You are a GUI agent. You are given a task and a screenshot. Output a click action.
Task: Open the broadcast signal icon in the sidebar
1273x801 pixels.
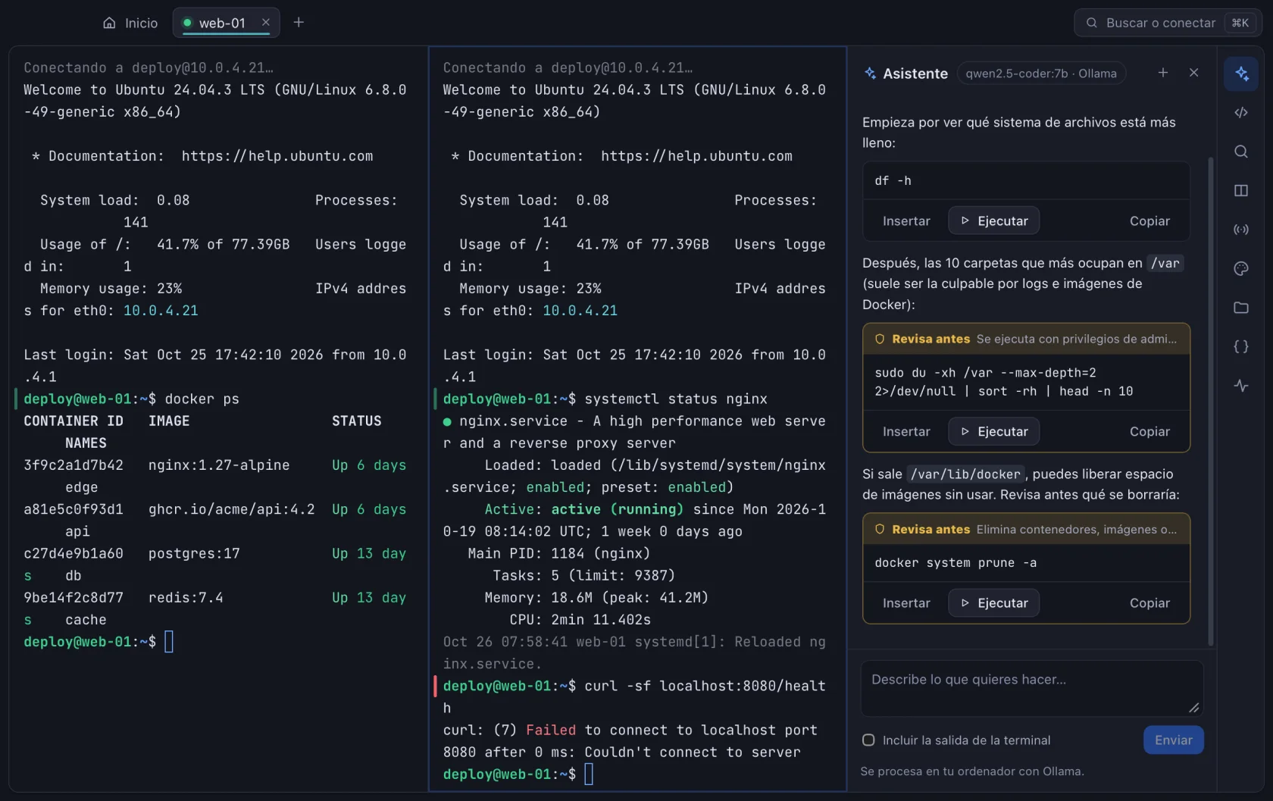coord(1241,230)
